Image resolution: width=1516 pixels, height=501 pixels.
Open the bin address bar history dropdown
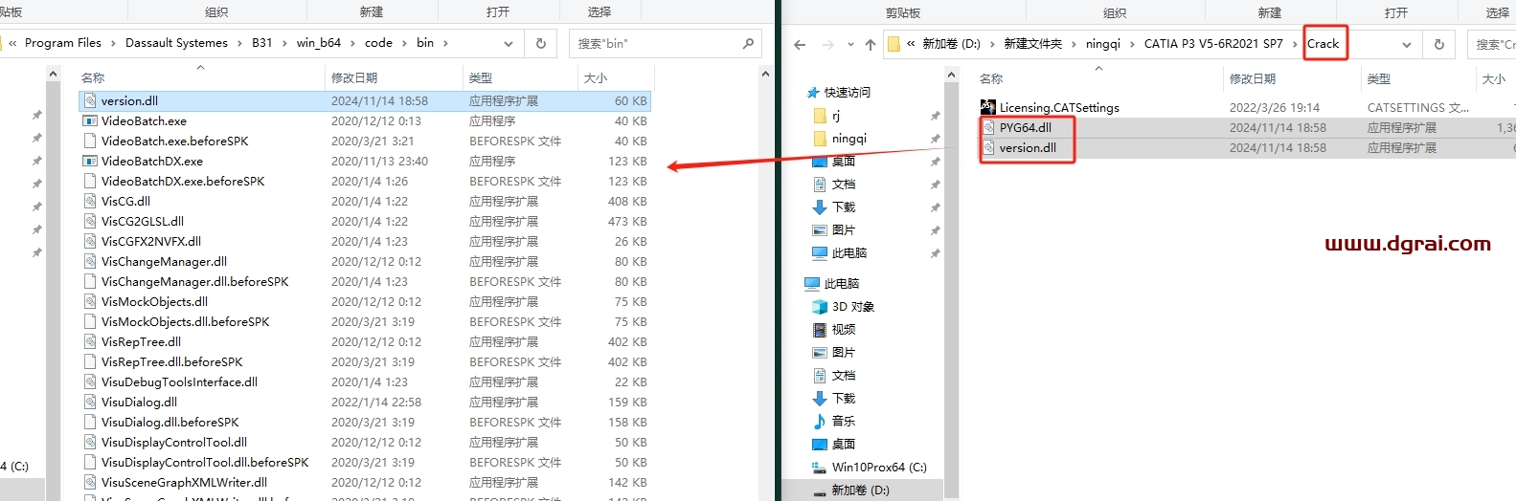point(509,43)
